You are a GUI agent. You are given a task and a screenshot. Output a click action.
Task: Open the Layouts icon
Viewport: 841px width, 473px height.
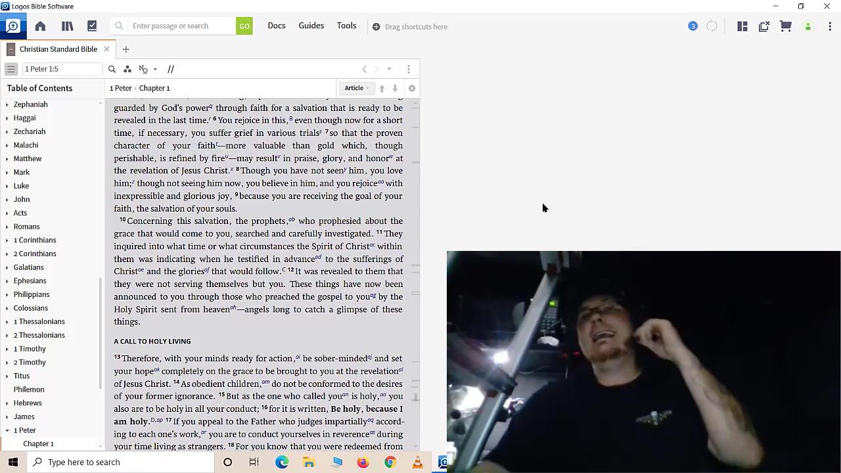coord(742,26)
